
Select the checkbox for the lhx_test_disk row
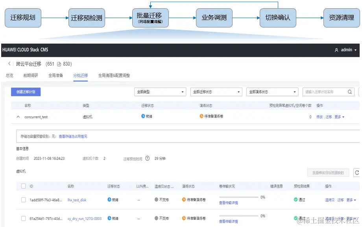point(23,200)
